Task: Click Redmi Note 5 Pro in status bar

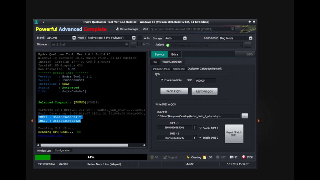Action: point(104,164)
